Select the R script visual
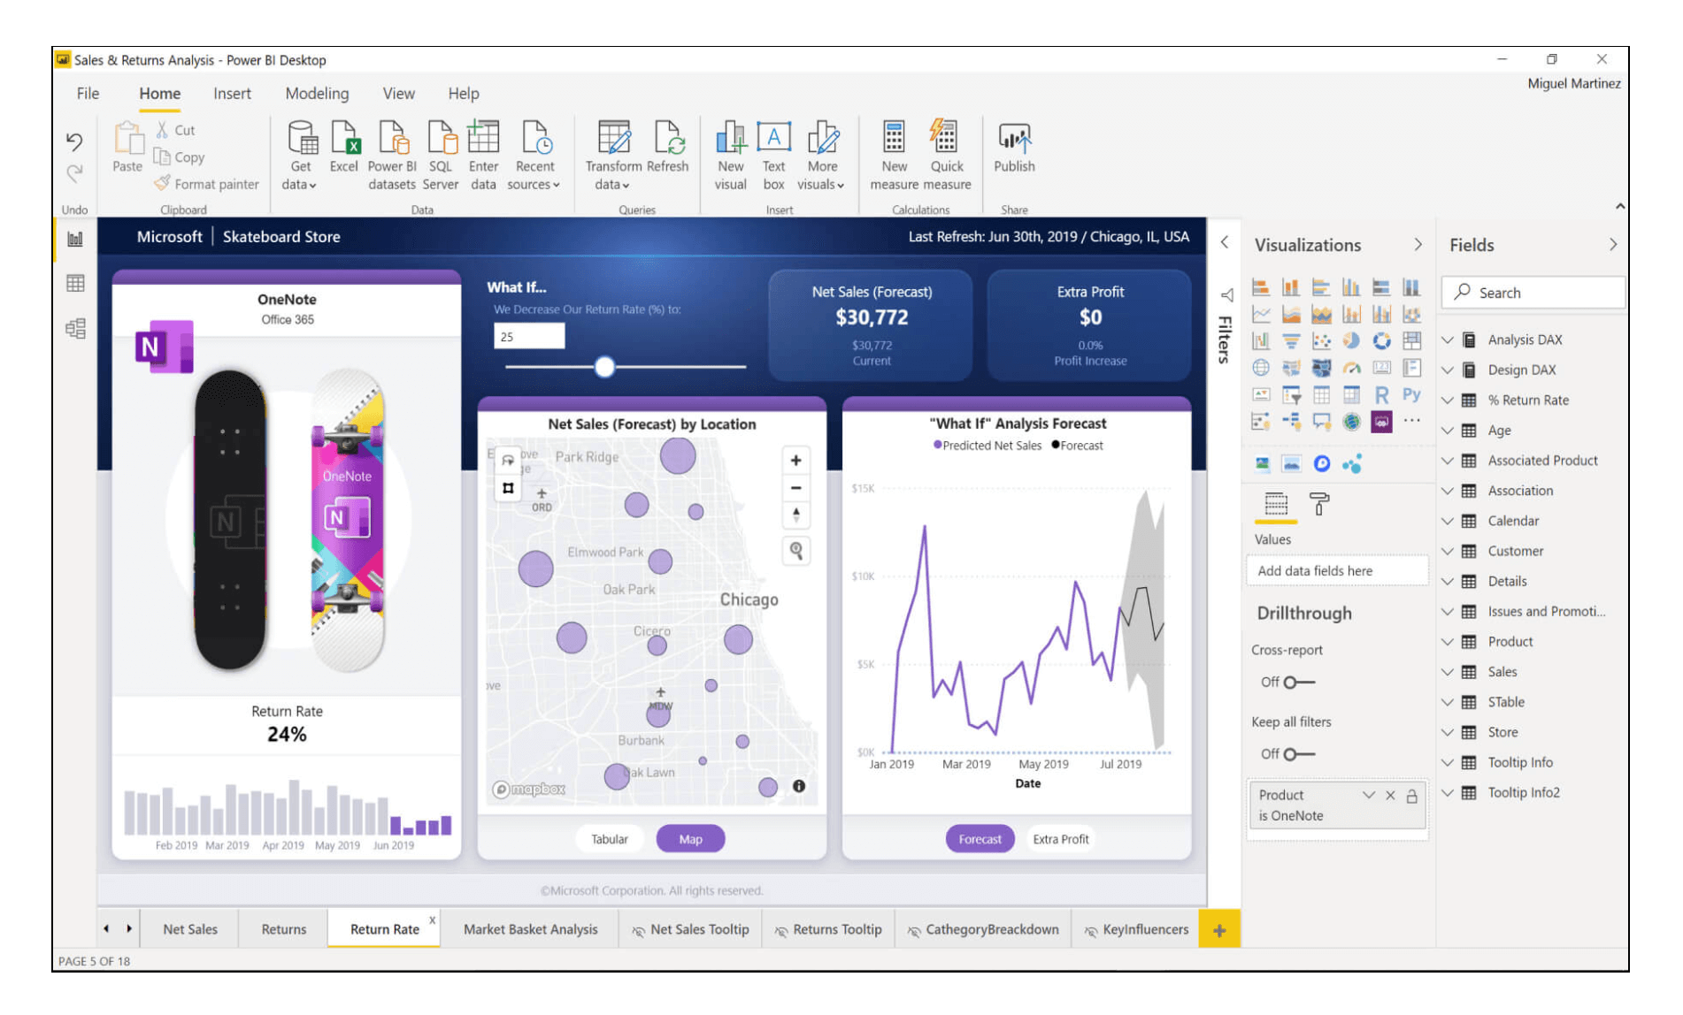The height and width of the screenshot is (1015, 1683). (x=1381, y=395)
